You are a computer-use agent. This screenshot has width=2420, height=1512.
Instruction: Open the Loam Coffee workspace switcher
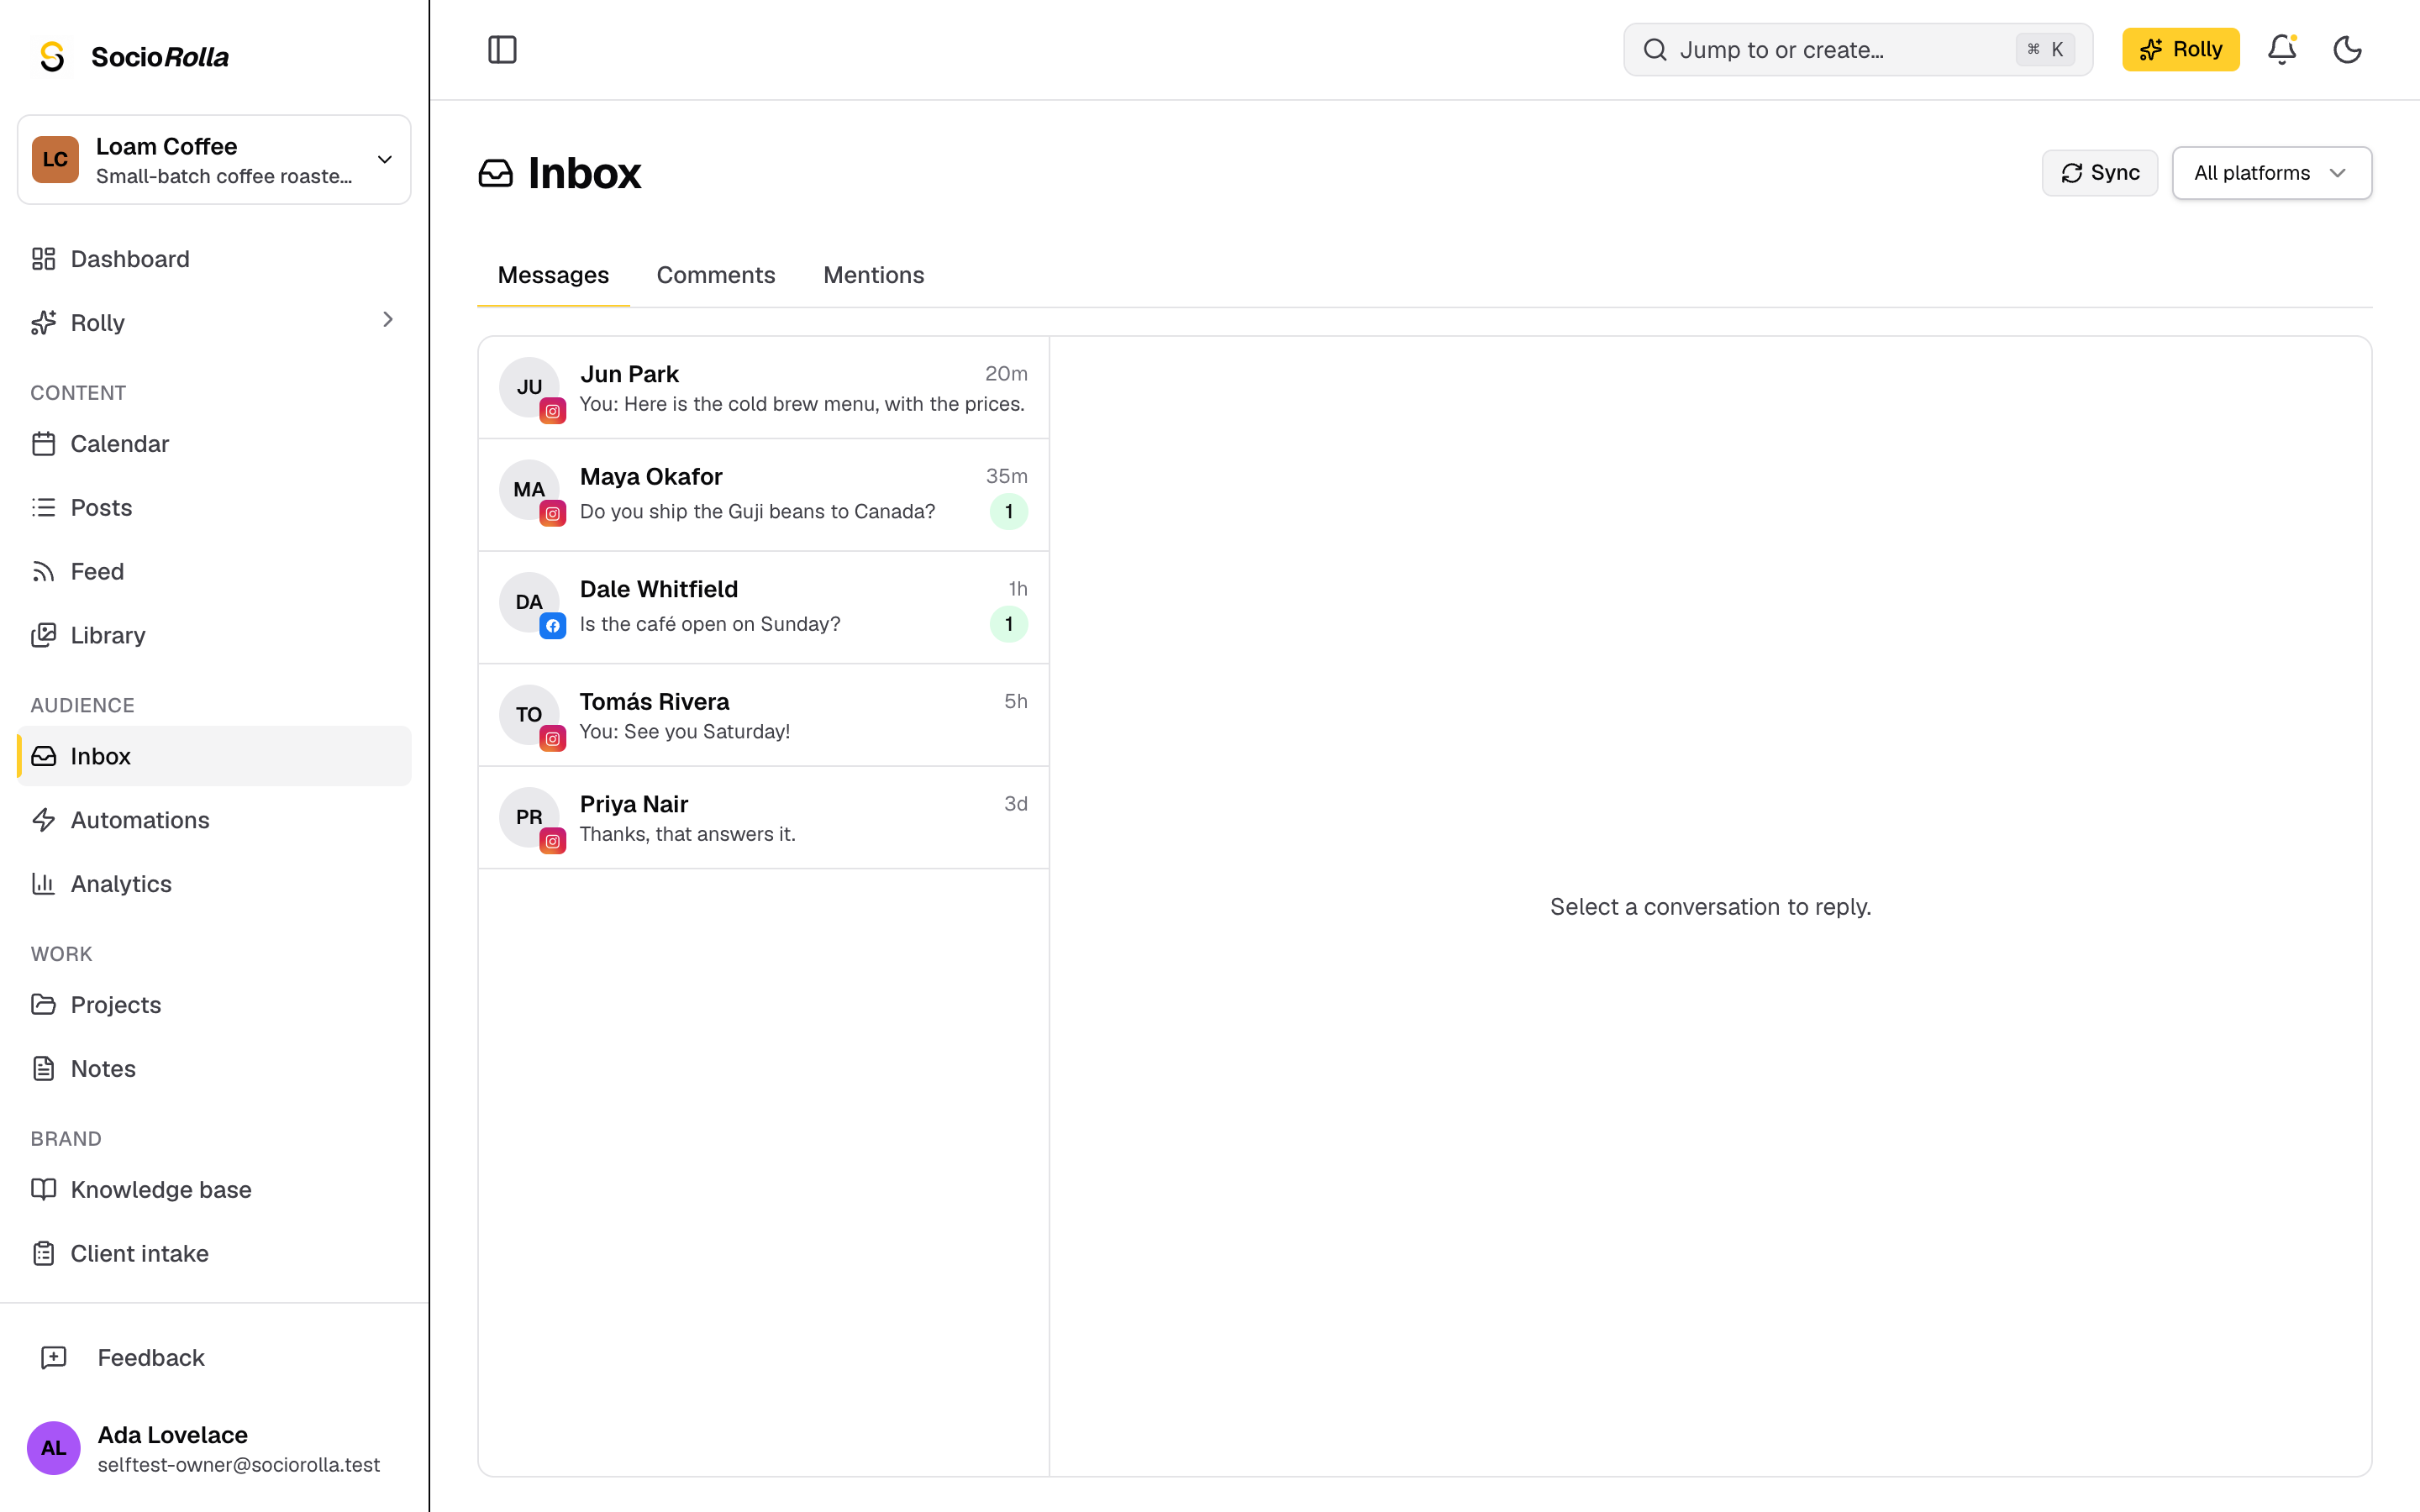(x=214, y=160)
